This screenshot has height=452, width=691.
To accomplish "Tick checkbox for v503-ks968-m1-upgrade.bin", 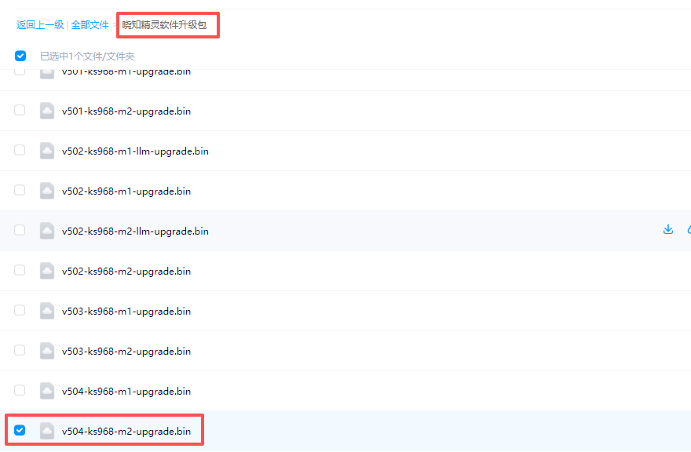I will pyautogui.click(x=20, y=311).
